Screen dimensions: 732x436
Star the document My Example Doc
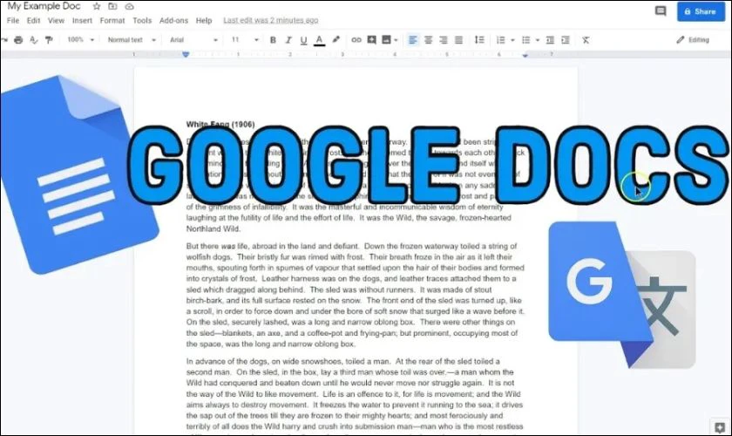[97, 7]
